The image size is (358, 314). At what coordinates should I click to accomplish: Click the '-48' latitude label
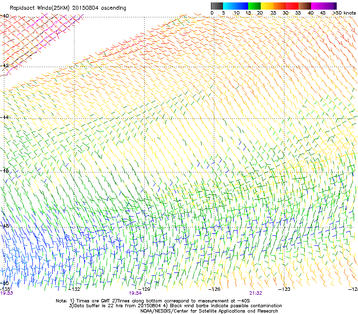coord(4,226)
